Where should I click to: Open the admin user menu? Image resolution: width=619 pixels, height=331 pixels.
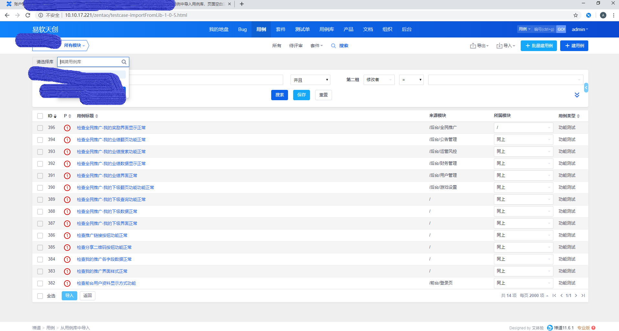tap(580, 29)
